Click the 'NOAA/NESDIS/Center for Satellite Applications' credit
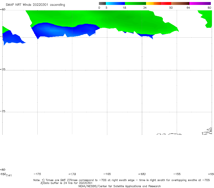Image resolution: width=214 pixels, height=188 pixels. pos(119,186)
